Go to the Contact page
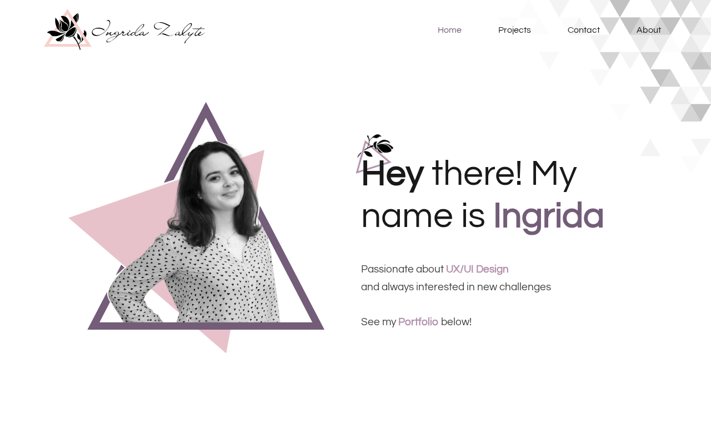 (583, 30)
